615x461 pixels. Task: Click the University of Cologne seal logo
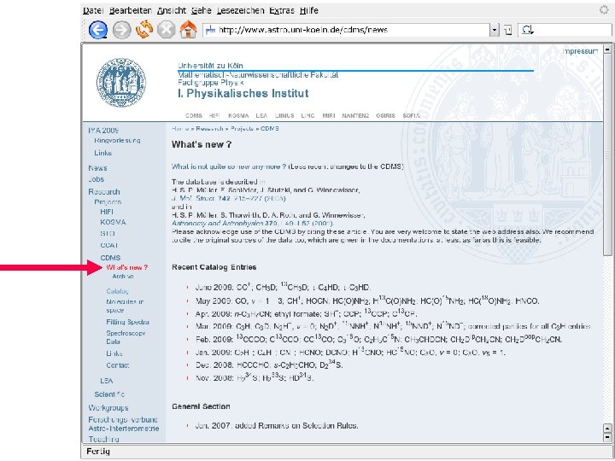click(121, 83)
